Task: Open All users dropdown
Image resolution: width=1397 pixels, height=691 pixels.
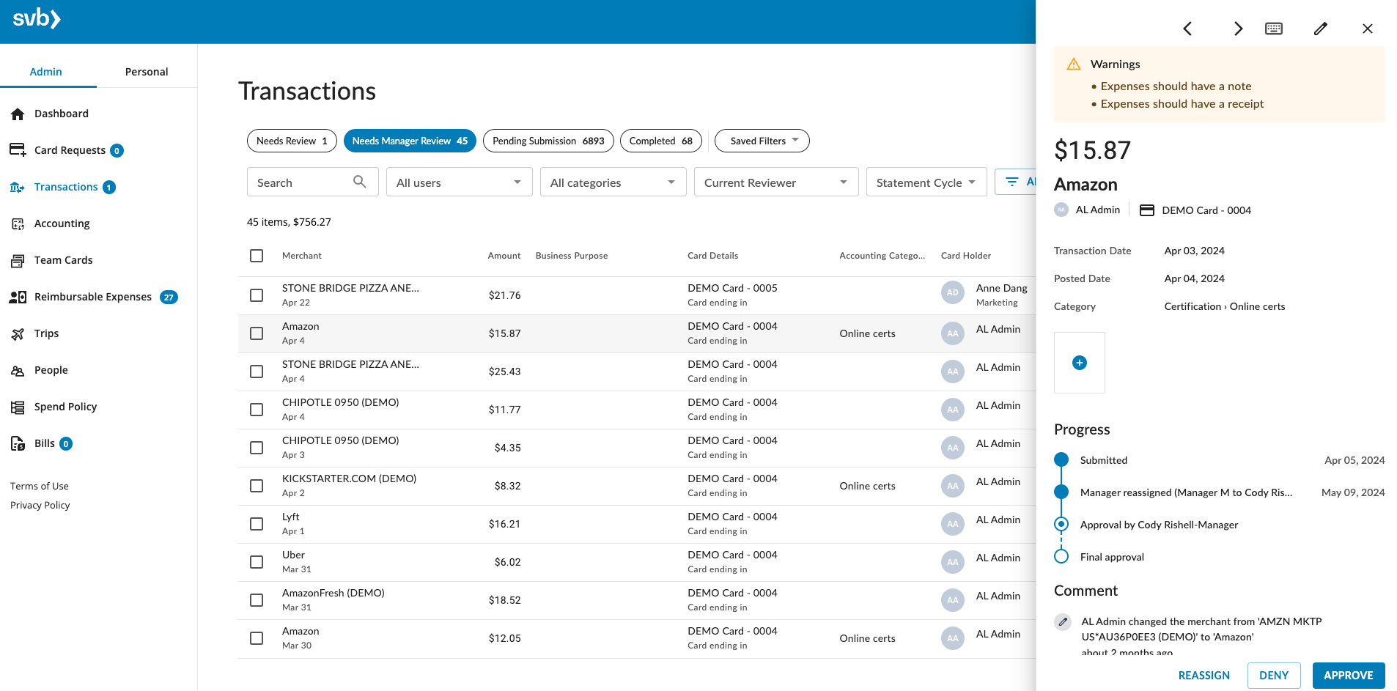Action: click(x=459, y=182)
